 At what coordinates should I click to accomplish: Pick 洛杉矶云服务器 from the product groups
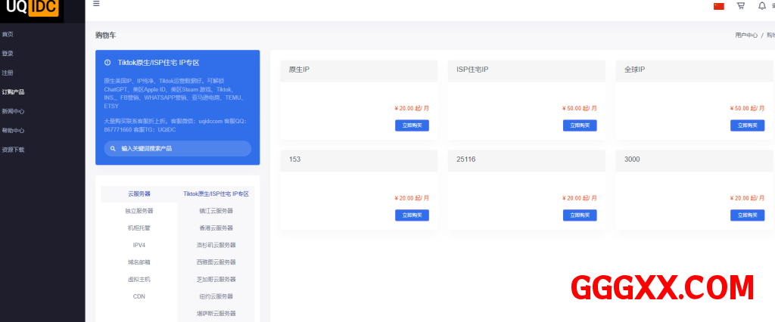point(216,245)
